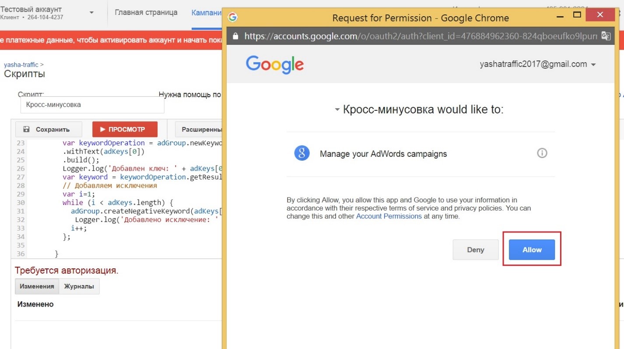Click code line 23 var keywordOperation
The width and height of the screenshot is (624, 349).
tap(142, 143)
